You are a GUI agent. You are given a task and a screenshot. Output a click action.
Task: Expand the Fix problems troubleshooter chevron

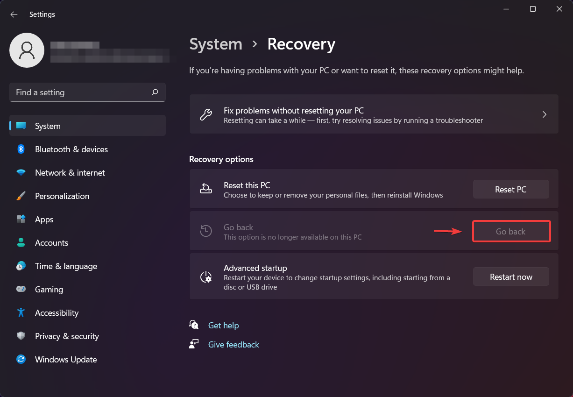pyautogui.click(x=544, y=114)
